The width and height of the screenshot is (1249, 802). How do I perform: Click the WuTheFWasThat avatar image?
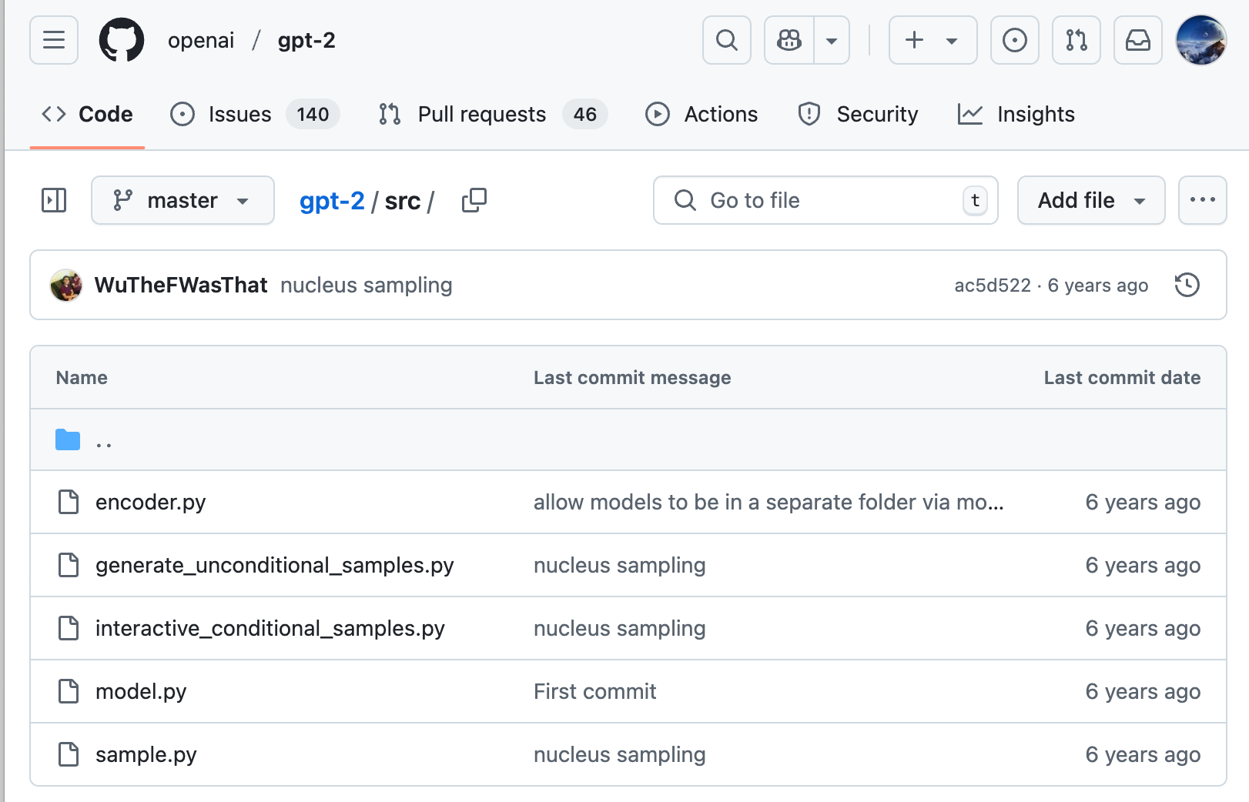click(x=66, y=285)
